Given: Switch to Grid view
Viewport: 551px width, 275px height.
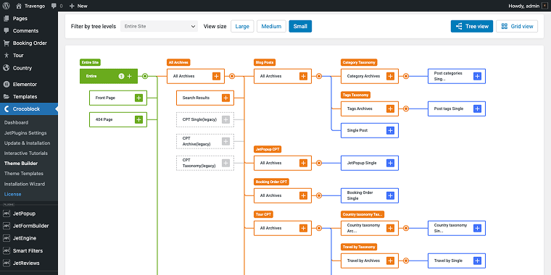Looking at the screenshot, I should [x=517, y=26].
